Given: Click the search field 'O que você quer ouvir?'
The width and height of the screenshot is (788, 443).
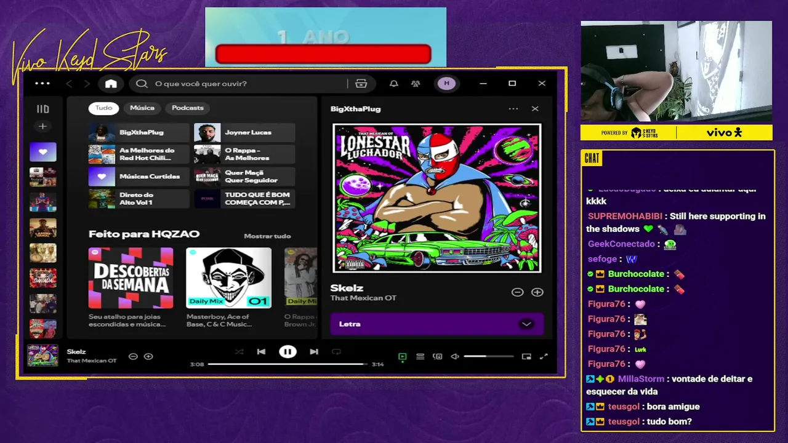Looking at the screenshot, I should click(x=246, y=84).
